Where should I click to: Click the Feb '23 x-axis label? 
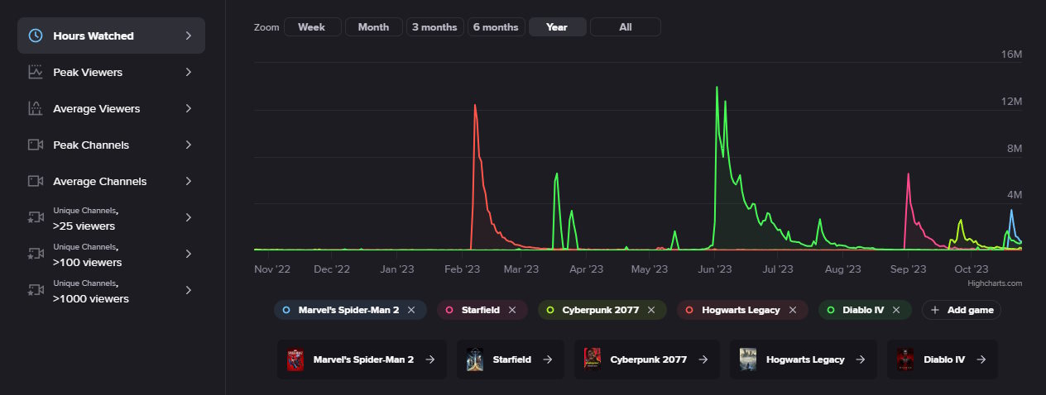click(462, 269)
